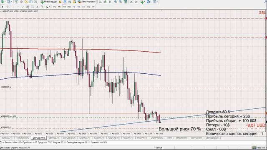This screenshot has width=267, height=150.
Task: Click the New Chart icon
Action: click(x=3, y=2)
